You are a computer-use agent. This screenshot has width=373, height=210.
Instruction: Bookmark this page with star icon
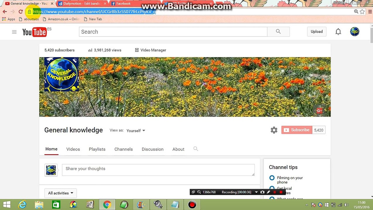coord(362,12)
